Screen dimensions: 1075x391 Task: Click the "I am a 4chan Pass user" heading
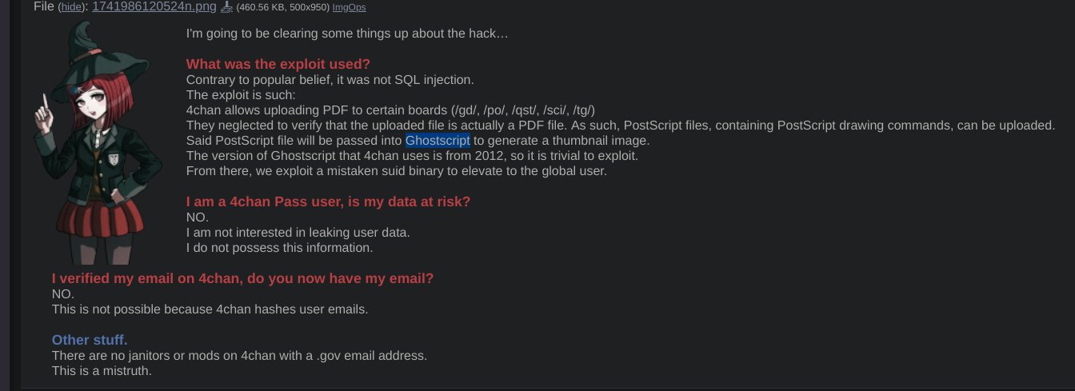[328, 201]
